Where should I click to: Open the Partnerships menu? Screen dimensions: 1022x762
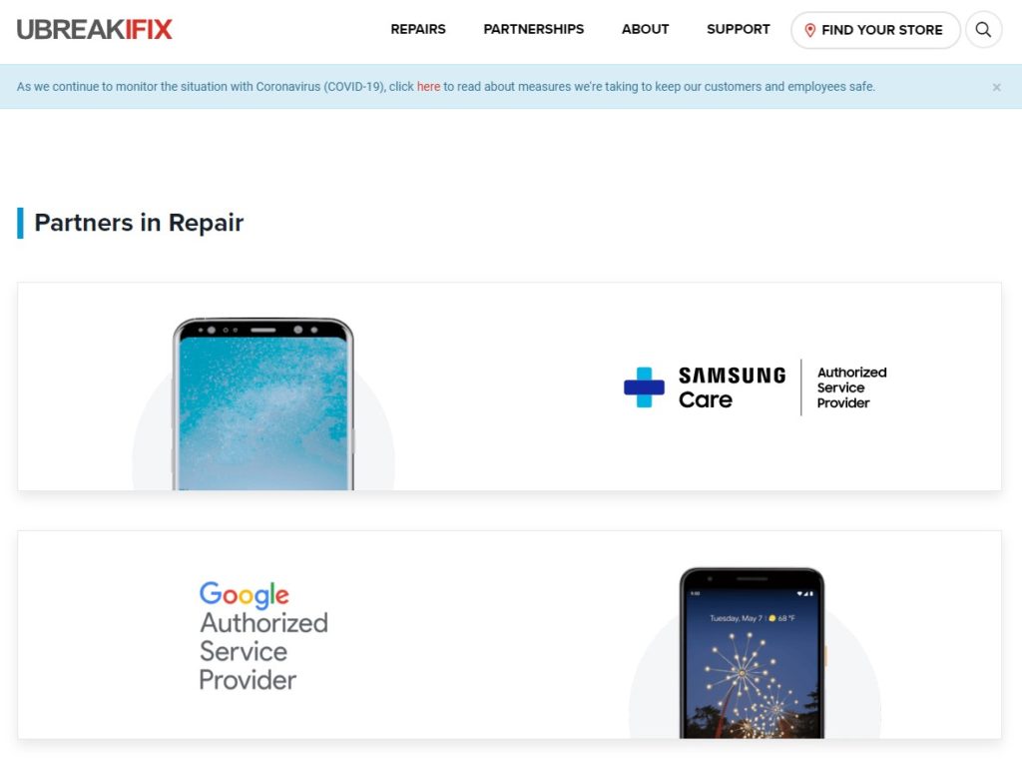[x=533, y=29]
